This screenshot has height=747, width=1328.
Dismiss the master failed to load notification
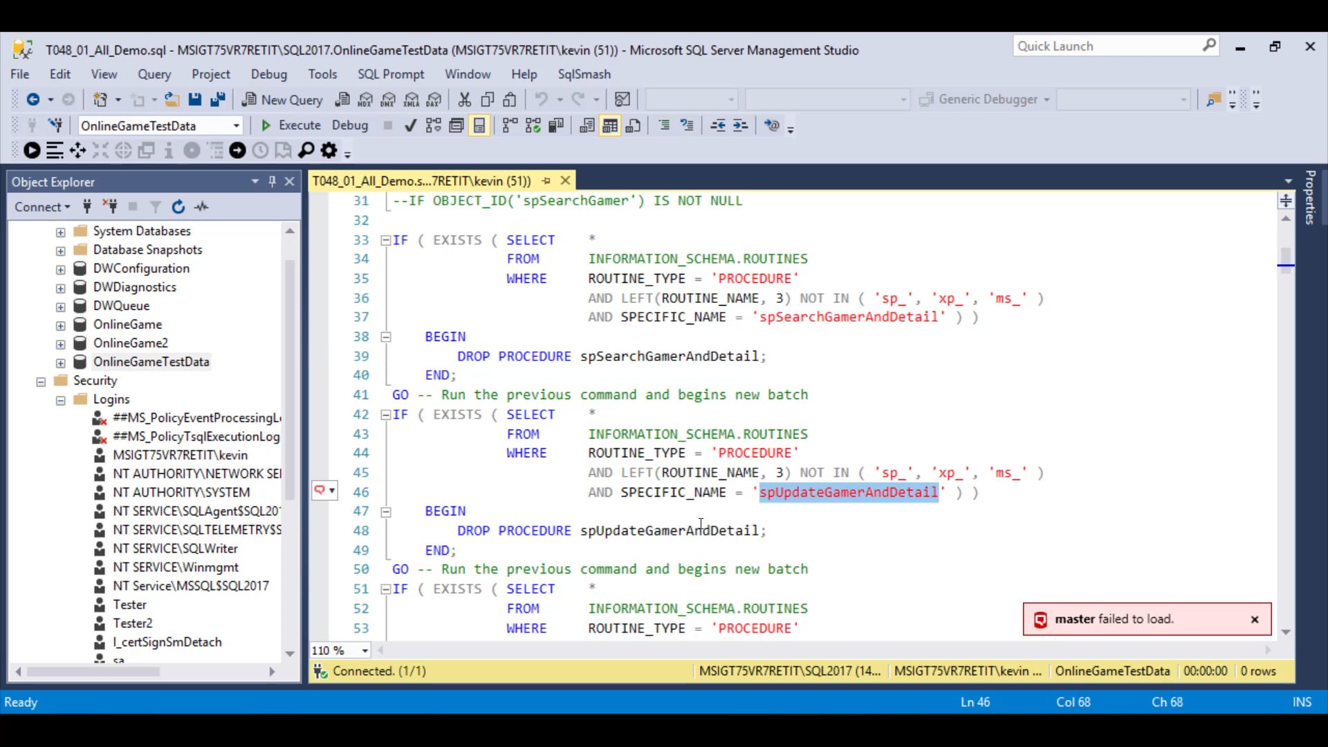[1255, 619]
